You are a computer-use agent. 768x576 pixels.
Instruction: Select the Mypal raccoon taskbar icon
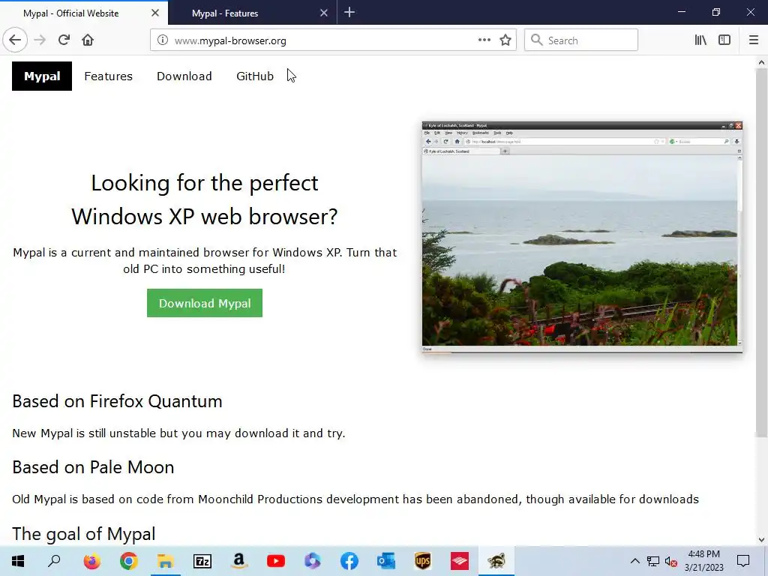click(496, 561)
